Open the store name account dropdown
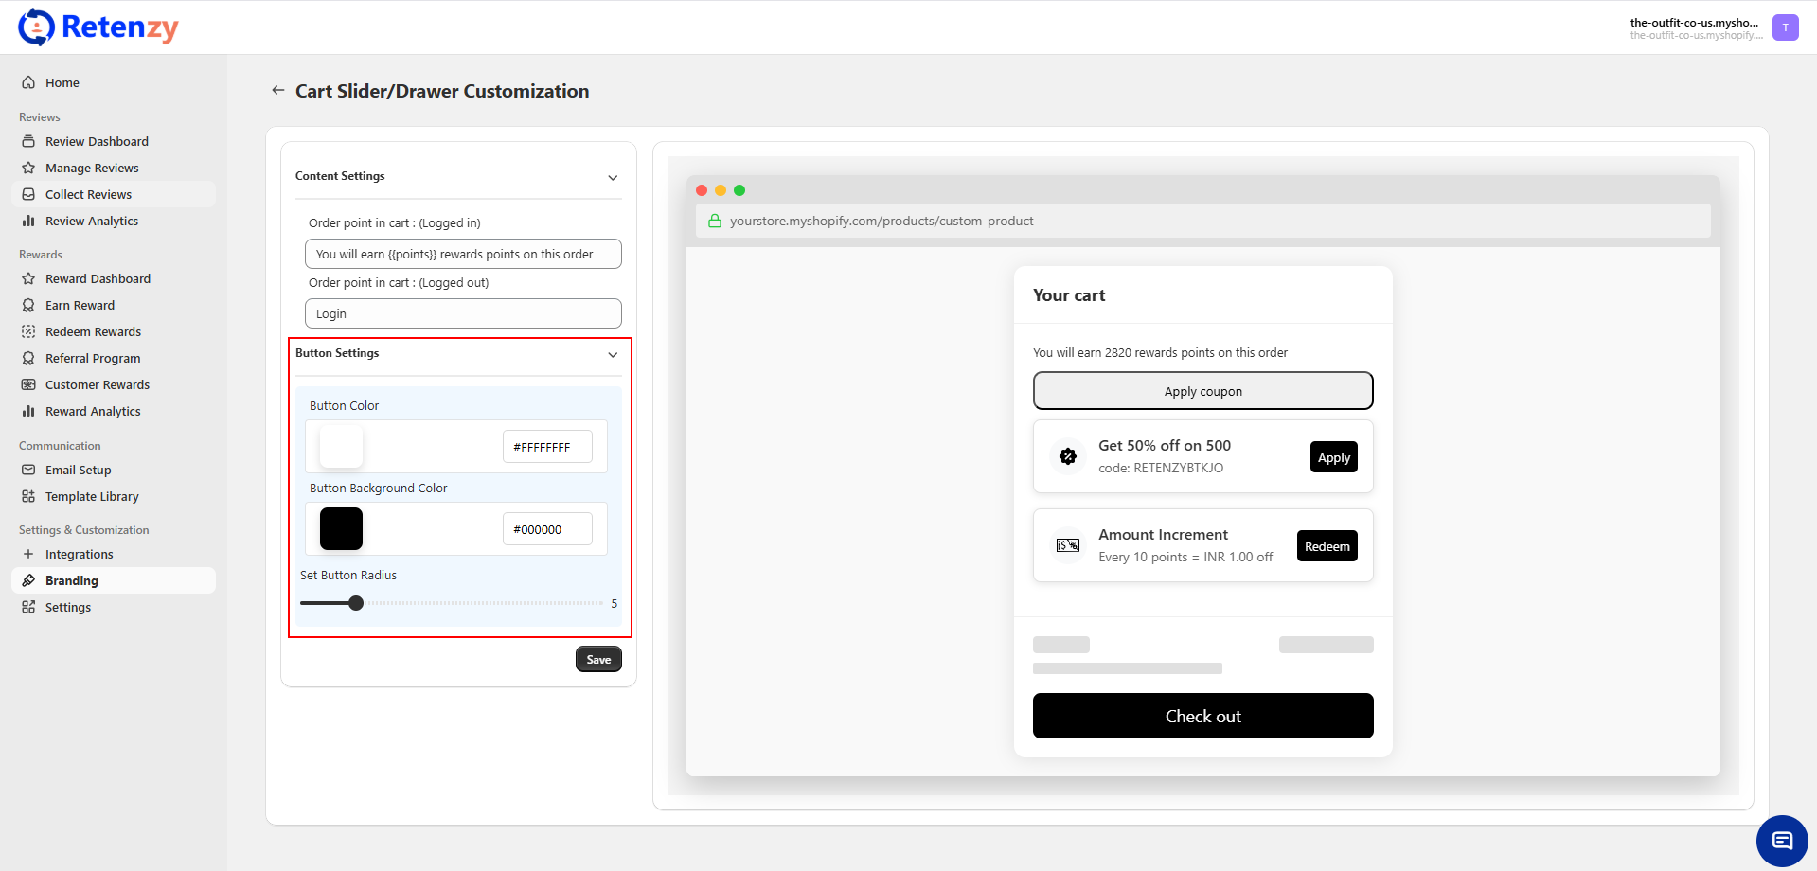Viewport: 1817px width, 871px height. click(1695, 27)
